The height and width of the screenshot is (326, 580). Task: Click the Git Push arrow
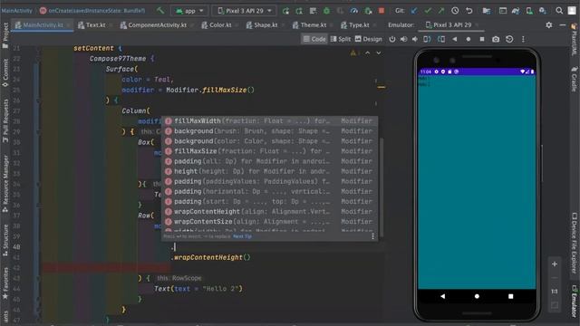pos(441,11)
